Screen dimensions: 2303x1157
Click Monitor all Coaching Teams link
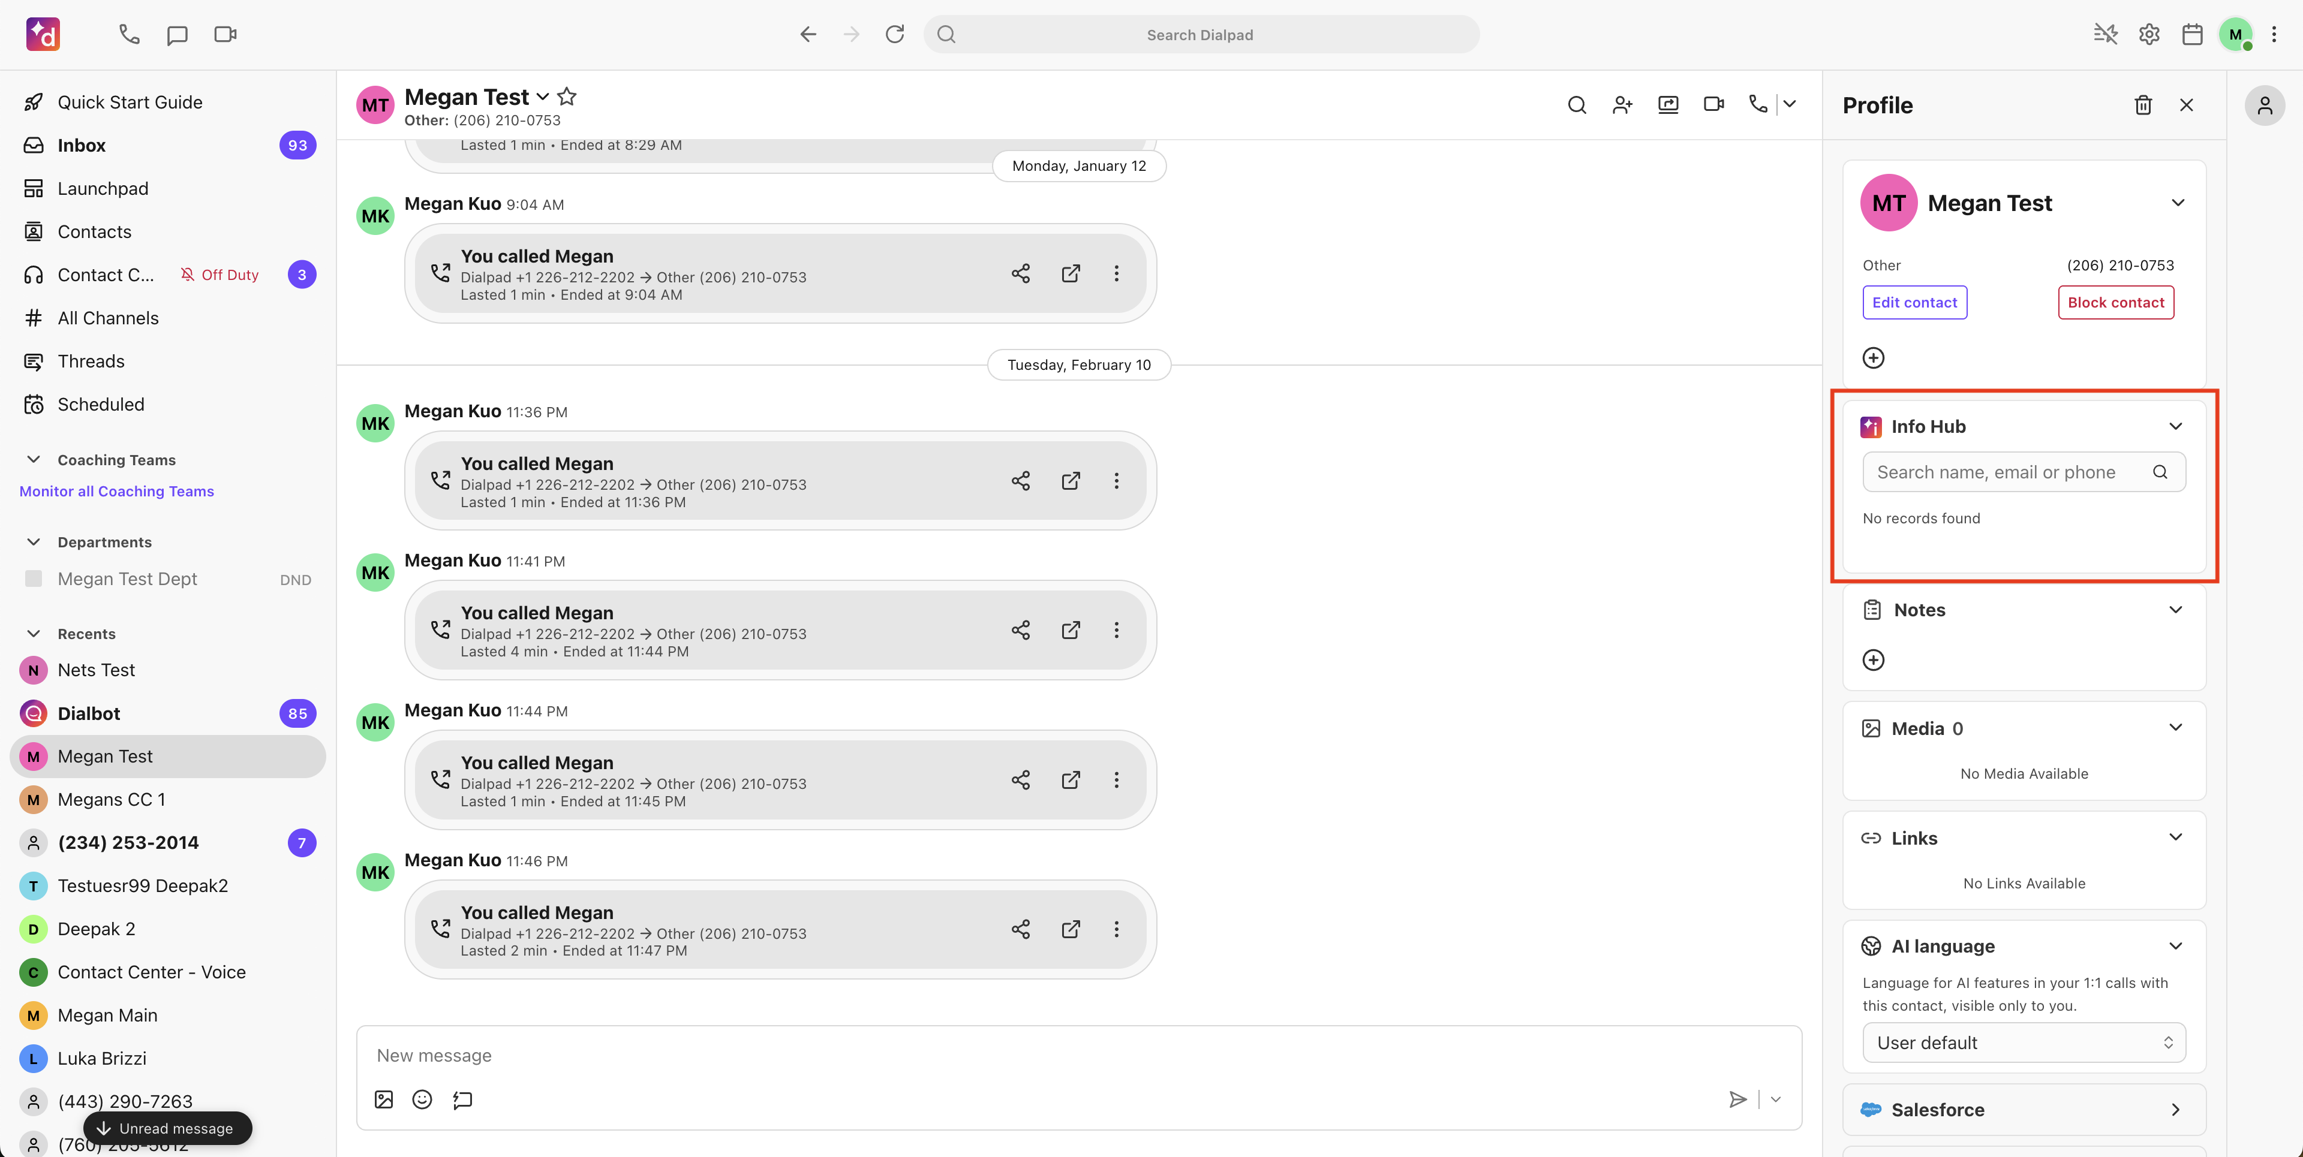click(x=116, y=492)
